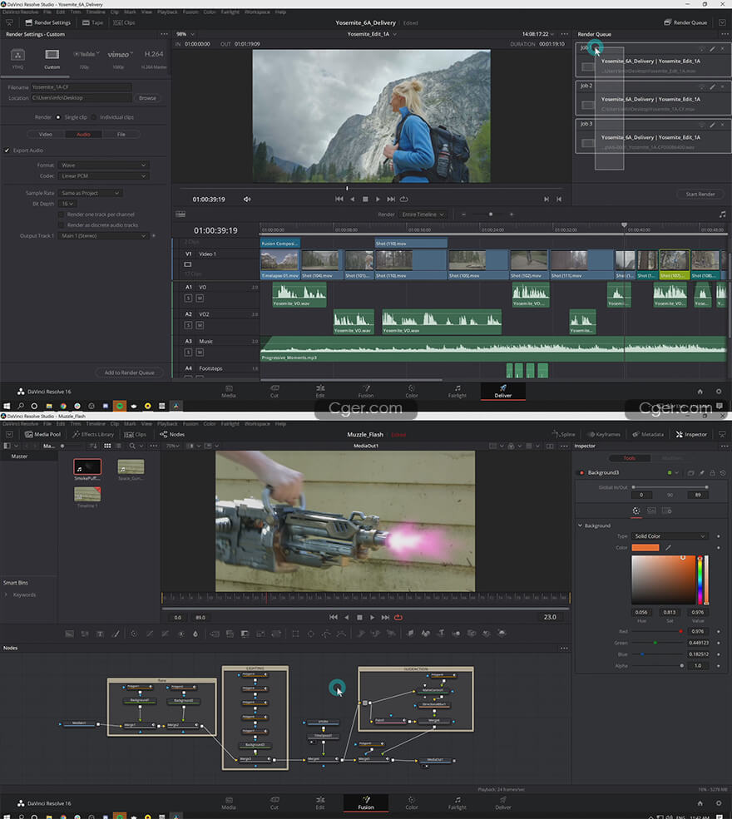732x819 pixels.
Task: Open the Type dropdown showing Solid Color
Action: pos(670,536)
